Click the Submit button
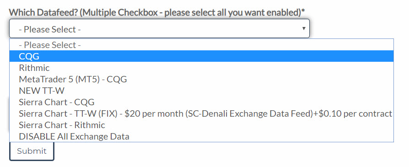 [x=32, y=151]
